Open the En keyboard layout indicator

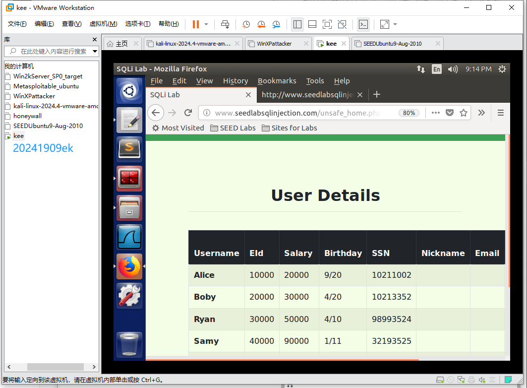(x=437, y=69)
